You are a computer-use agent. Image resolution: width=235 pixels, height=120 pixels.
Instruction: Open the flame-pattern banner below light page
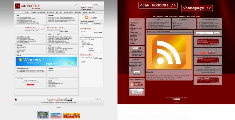coord(72,116)
